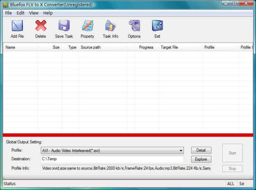
Task: Sort by the Name column header
Action: pos(20,47)
